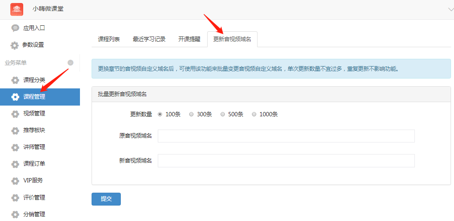Click the gear icon beside 推荐板块
This screenshot has height=221, width=454.
pos(15,130)
